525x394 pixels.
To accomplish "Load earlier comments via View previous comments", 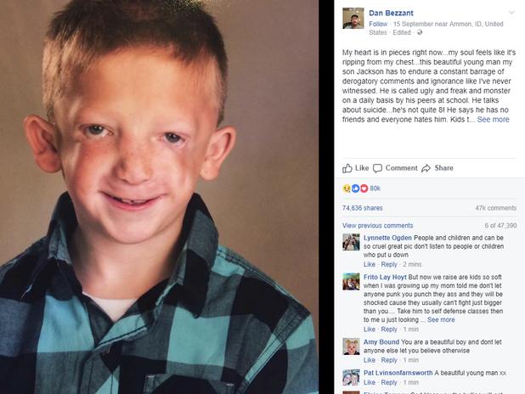I will [378, 226].
